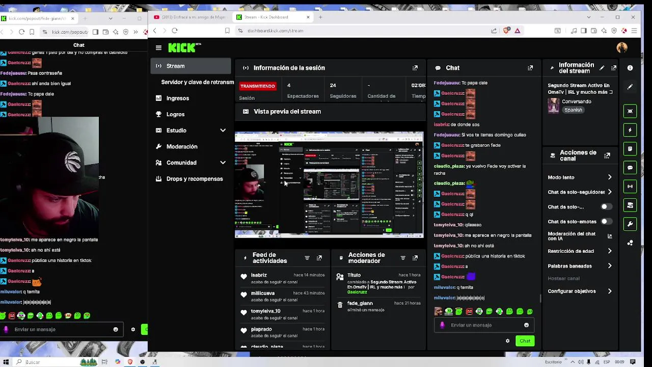The width and height of the screenshot is (652, 367).
Task: Click the share icon in dashboard address bar
Action: coord(494,31)
